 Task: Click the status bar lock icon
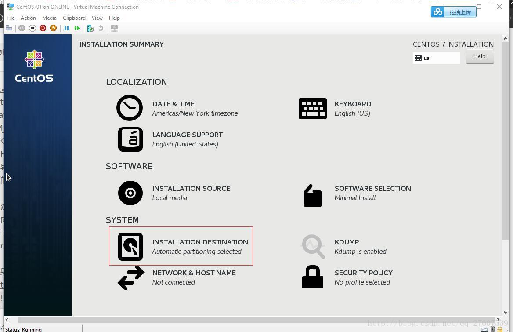tap(499, 329)
